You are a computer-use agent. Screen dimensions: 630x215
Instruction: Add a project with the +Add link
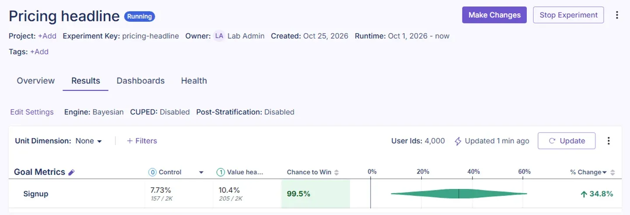click(x=47, y=36)
